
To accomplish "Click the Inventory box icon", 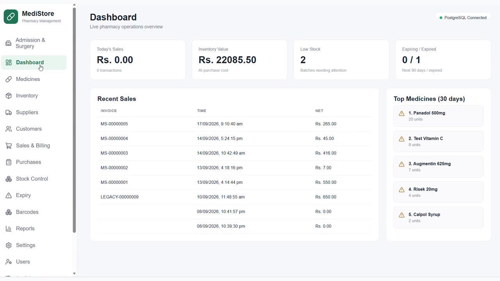I will (9, 96).
